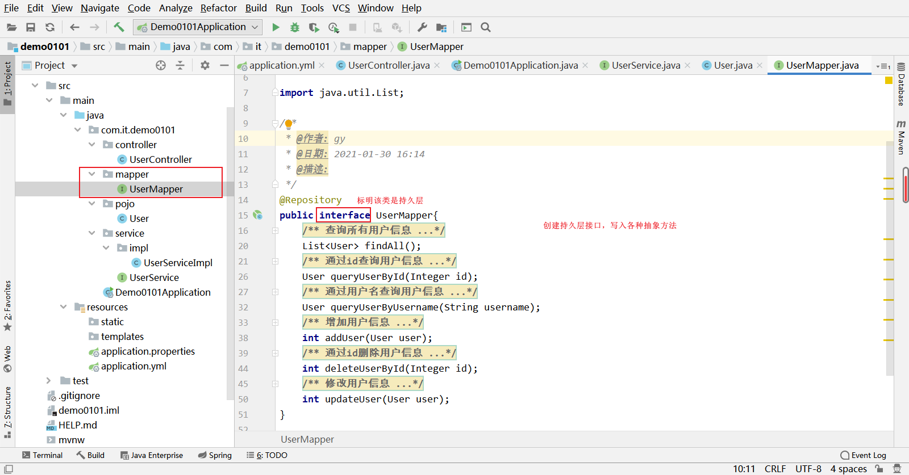
Task: Expand the folded comment at line 16
Action: tap(275, 230)
